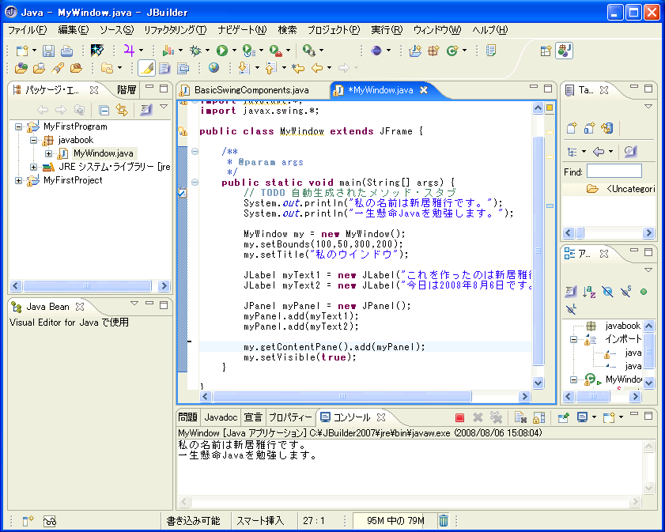Open the リファクタリング menu
Screen dimensions: 665x532
click(x=175, y=30)
